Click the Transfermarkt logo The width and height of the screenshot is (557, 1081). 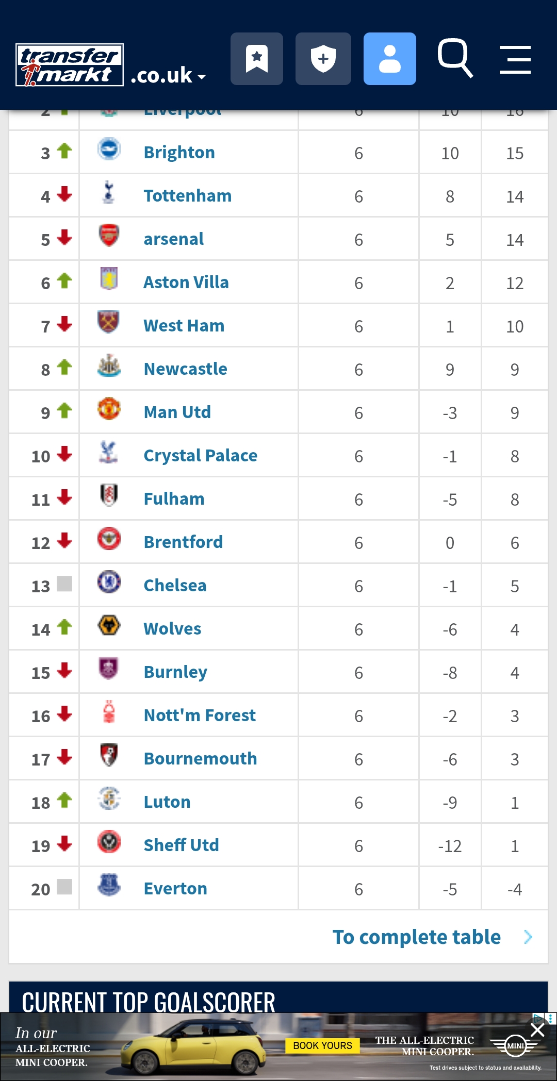[70, 64]
